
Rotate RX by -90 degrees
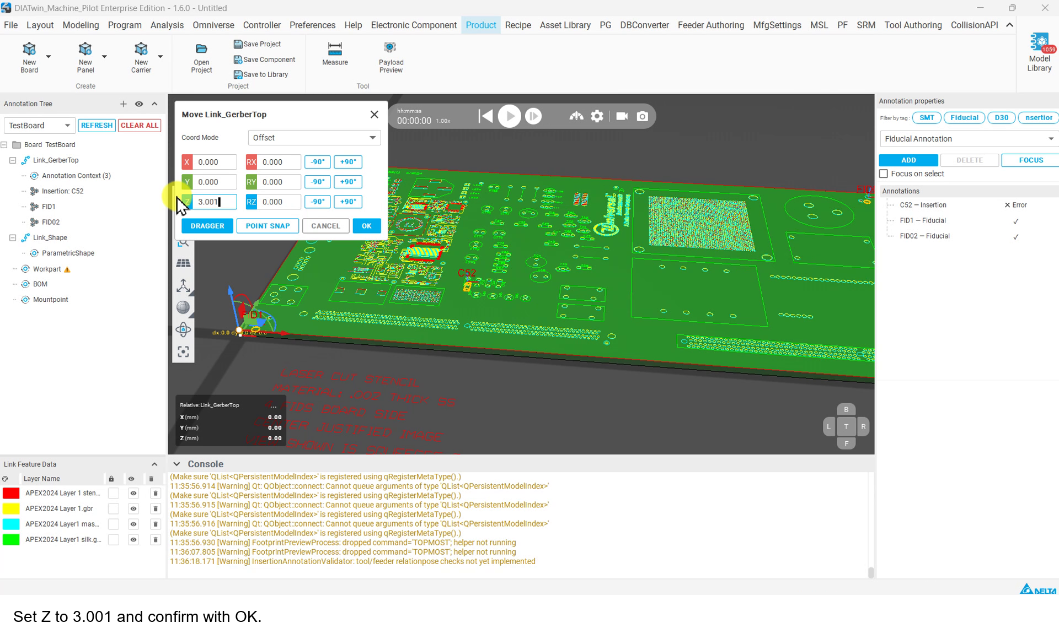pos(318,162)
